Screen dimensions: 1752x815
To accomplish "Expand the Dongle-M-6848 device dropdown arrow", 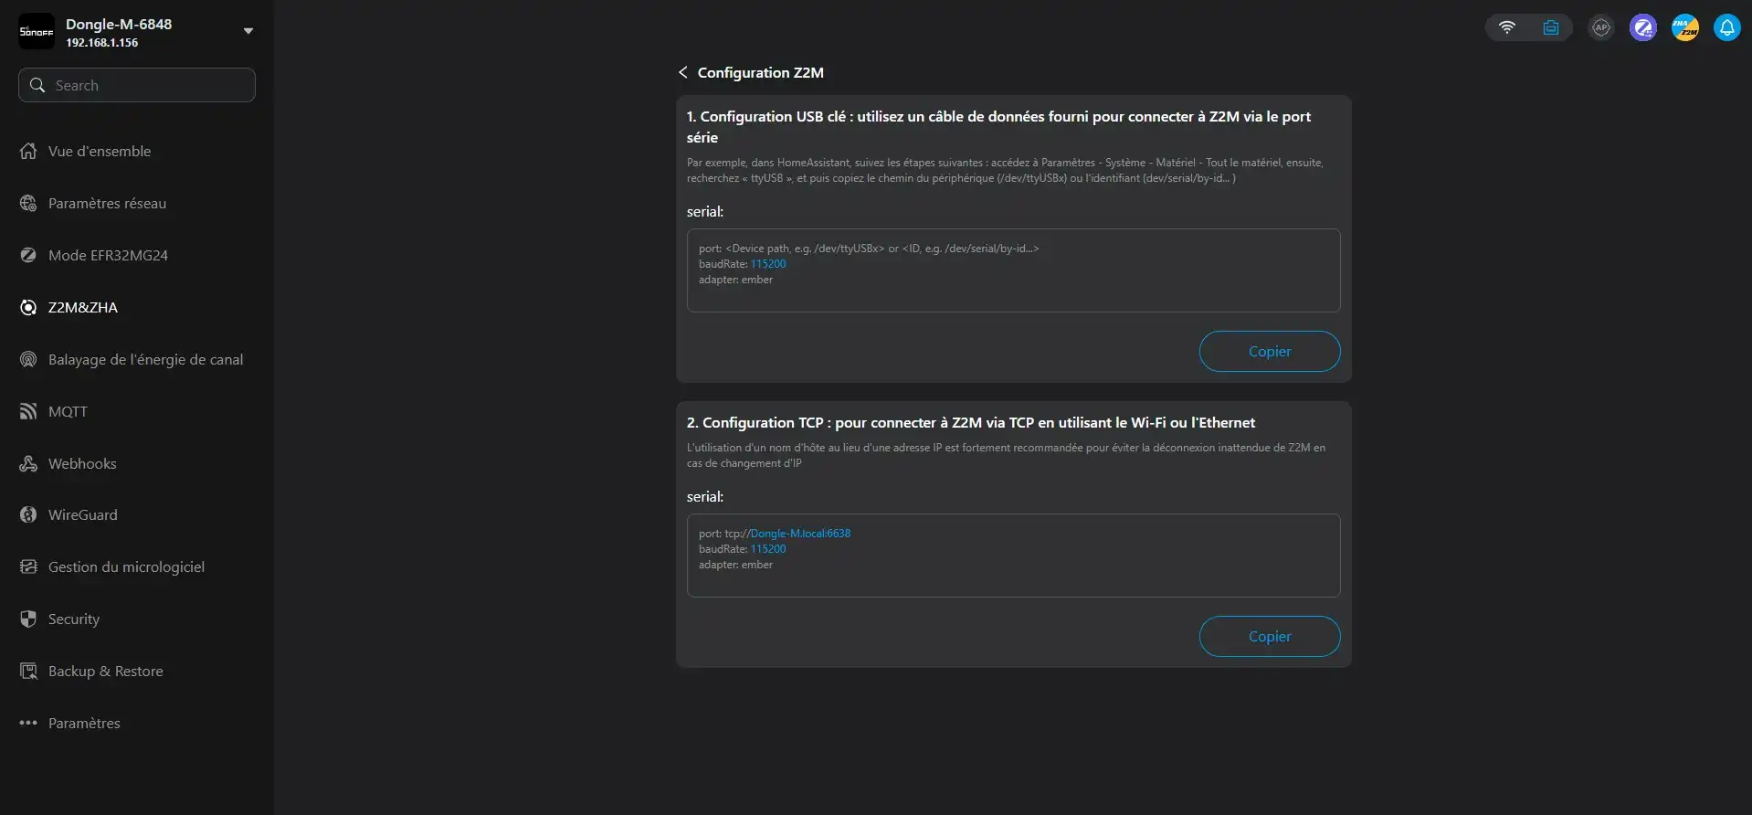I will pos(248,31).
